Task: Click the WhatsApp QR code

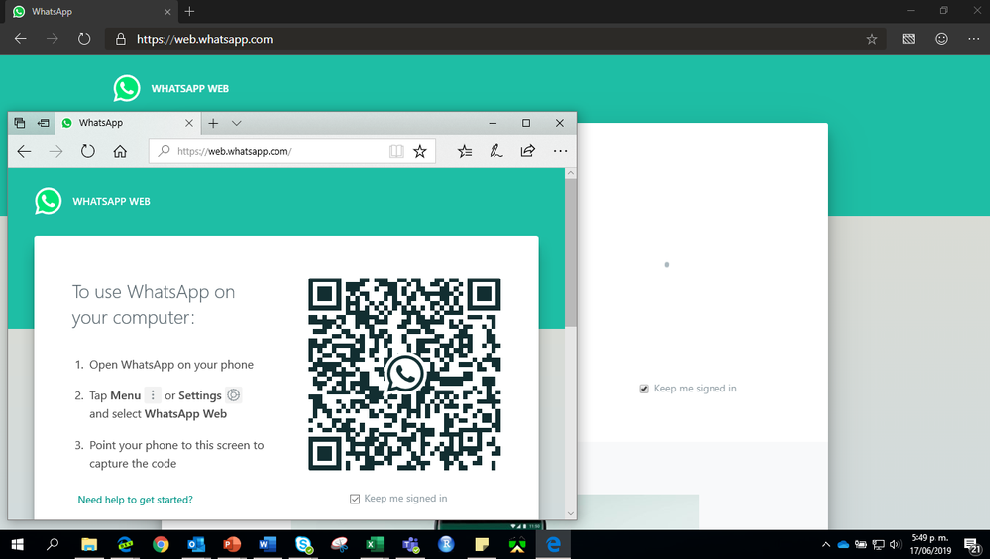Action: point(404,374)
